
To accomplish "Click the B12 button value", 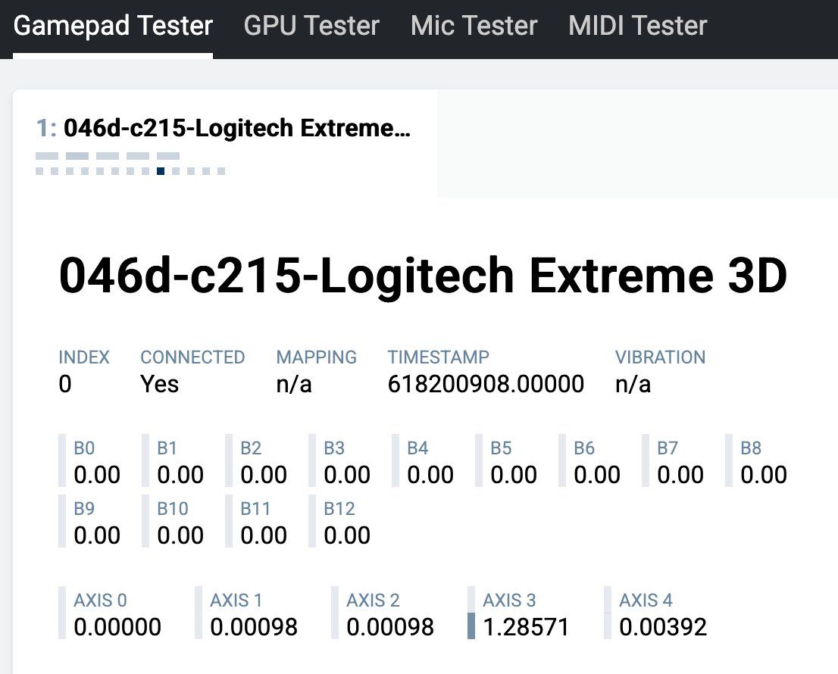I will point(347,535).
